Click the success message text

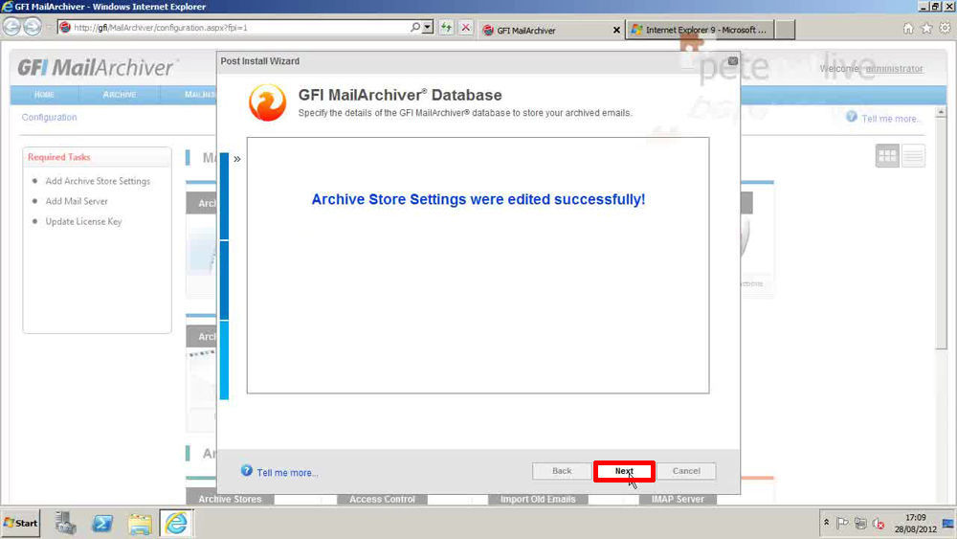478,199
